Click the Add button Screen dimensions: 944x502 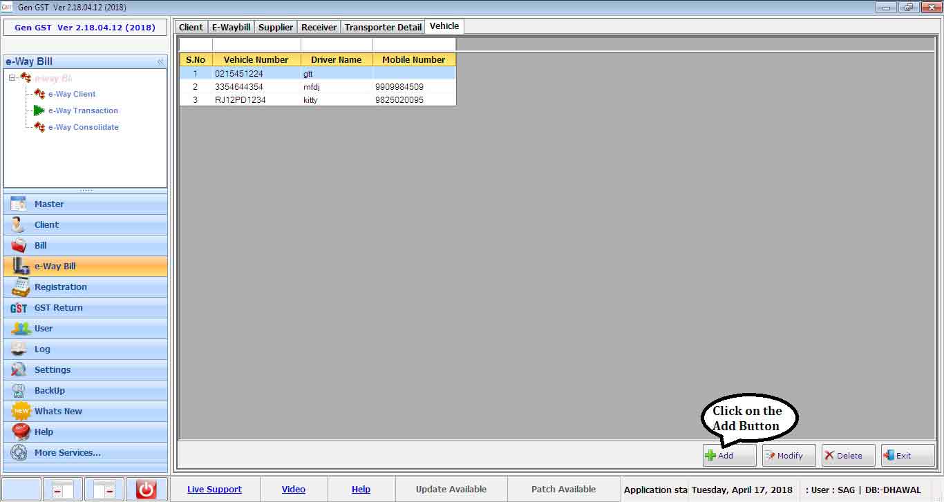coord(729,456)
